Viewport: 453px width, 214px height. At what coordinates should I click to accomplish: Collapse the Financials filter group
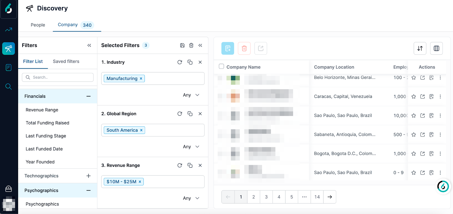click(88, 96)
